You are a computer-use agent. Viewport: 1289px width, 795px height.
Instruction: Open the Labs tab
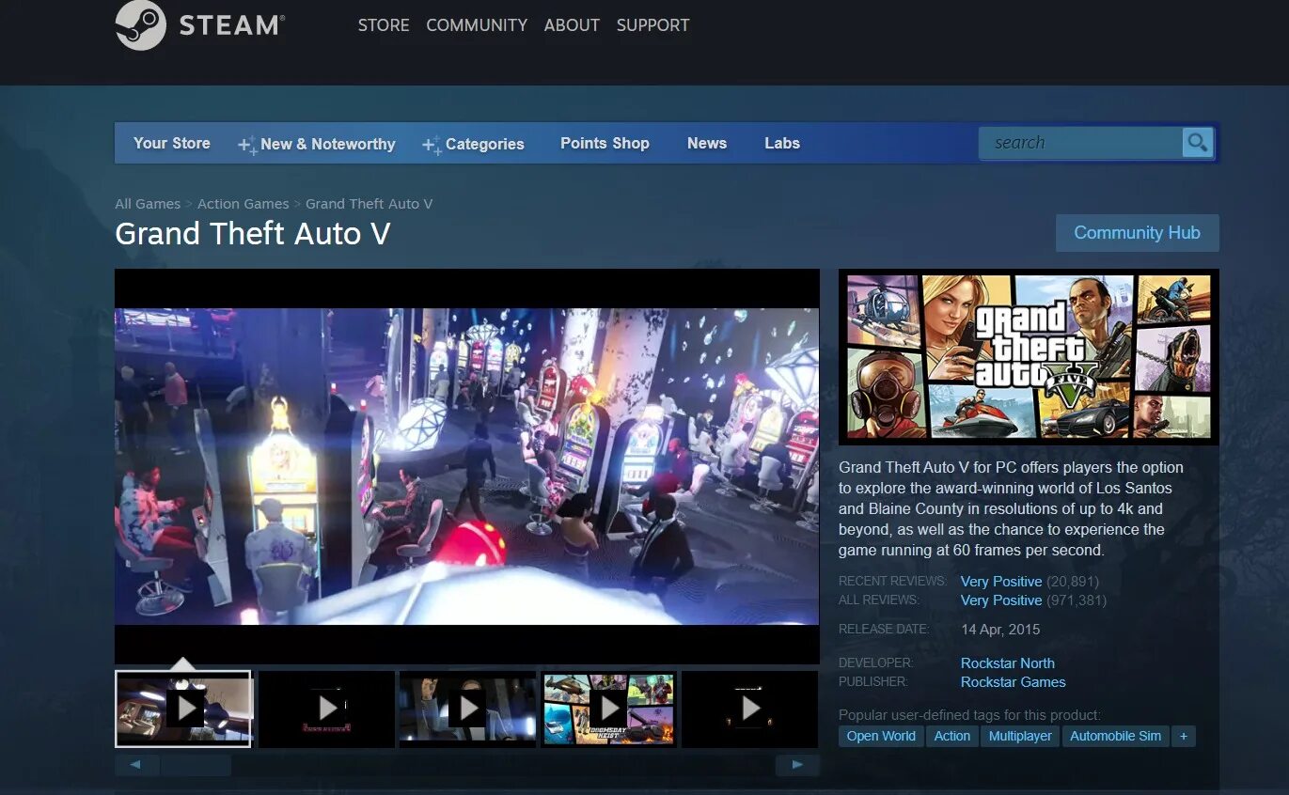[782, 143]
